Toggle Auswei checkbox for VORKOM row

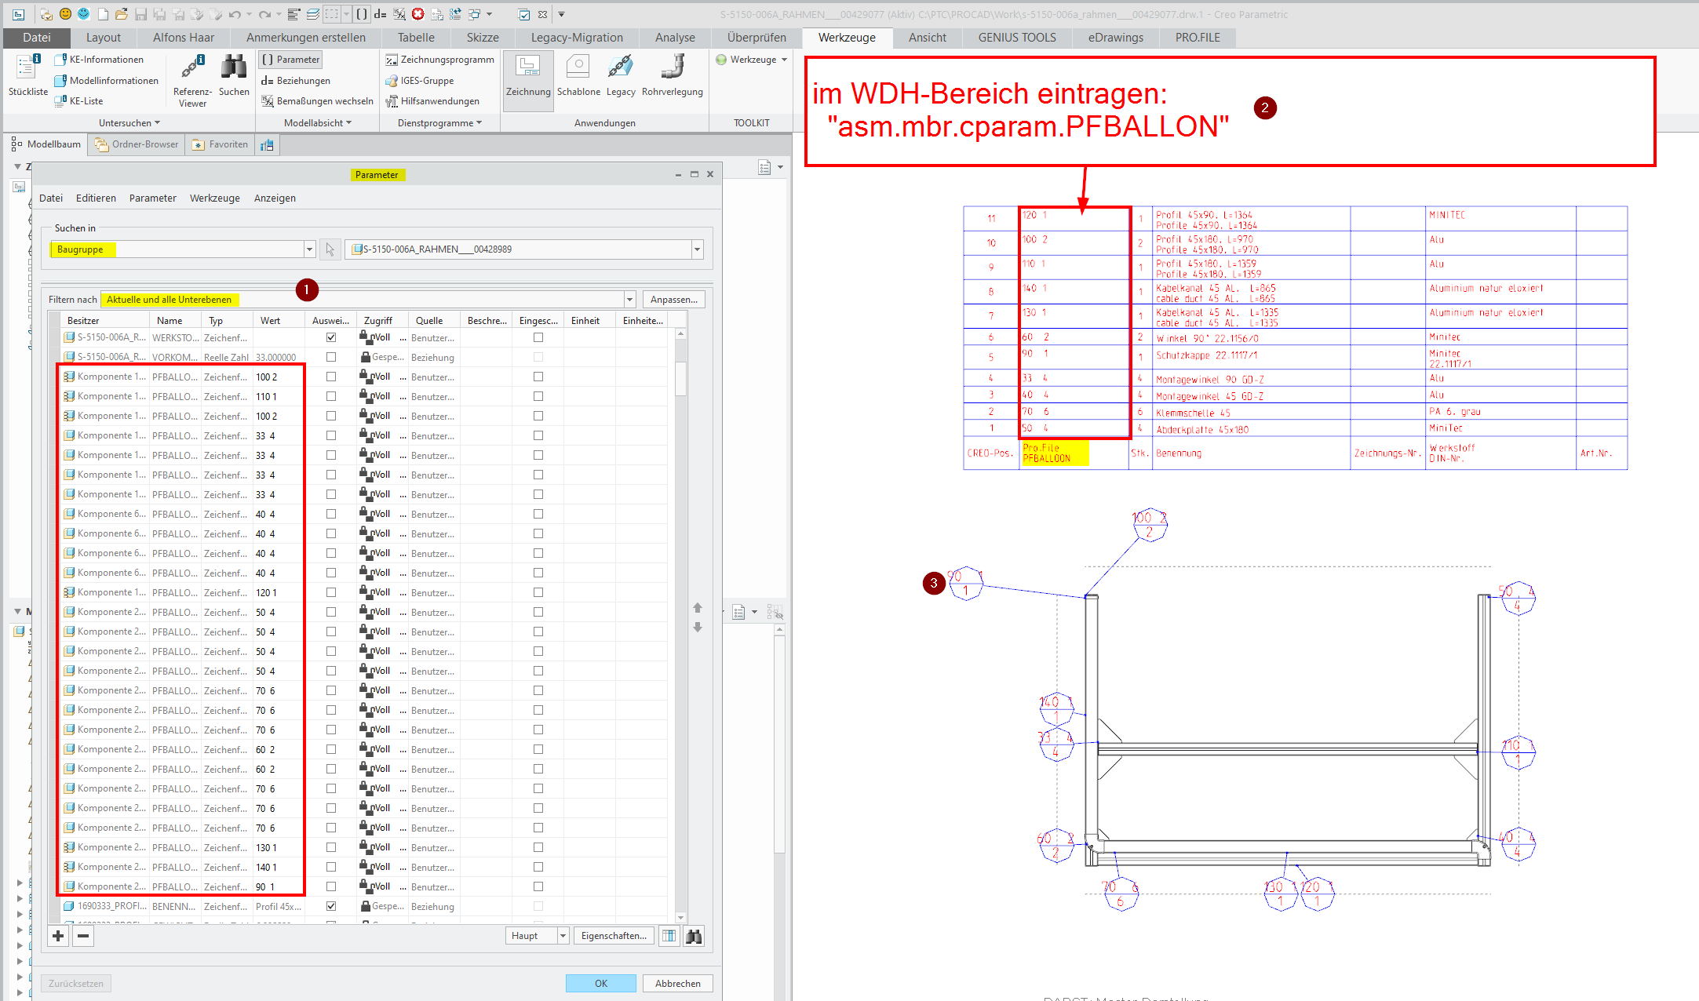pos(331,357)
